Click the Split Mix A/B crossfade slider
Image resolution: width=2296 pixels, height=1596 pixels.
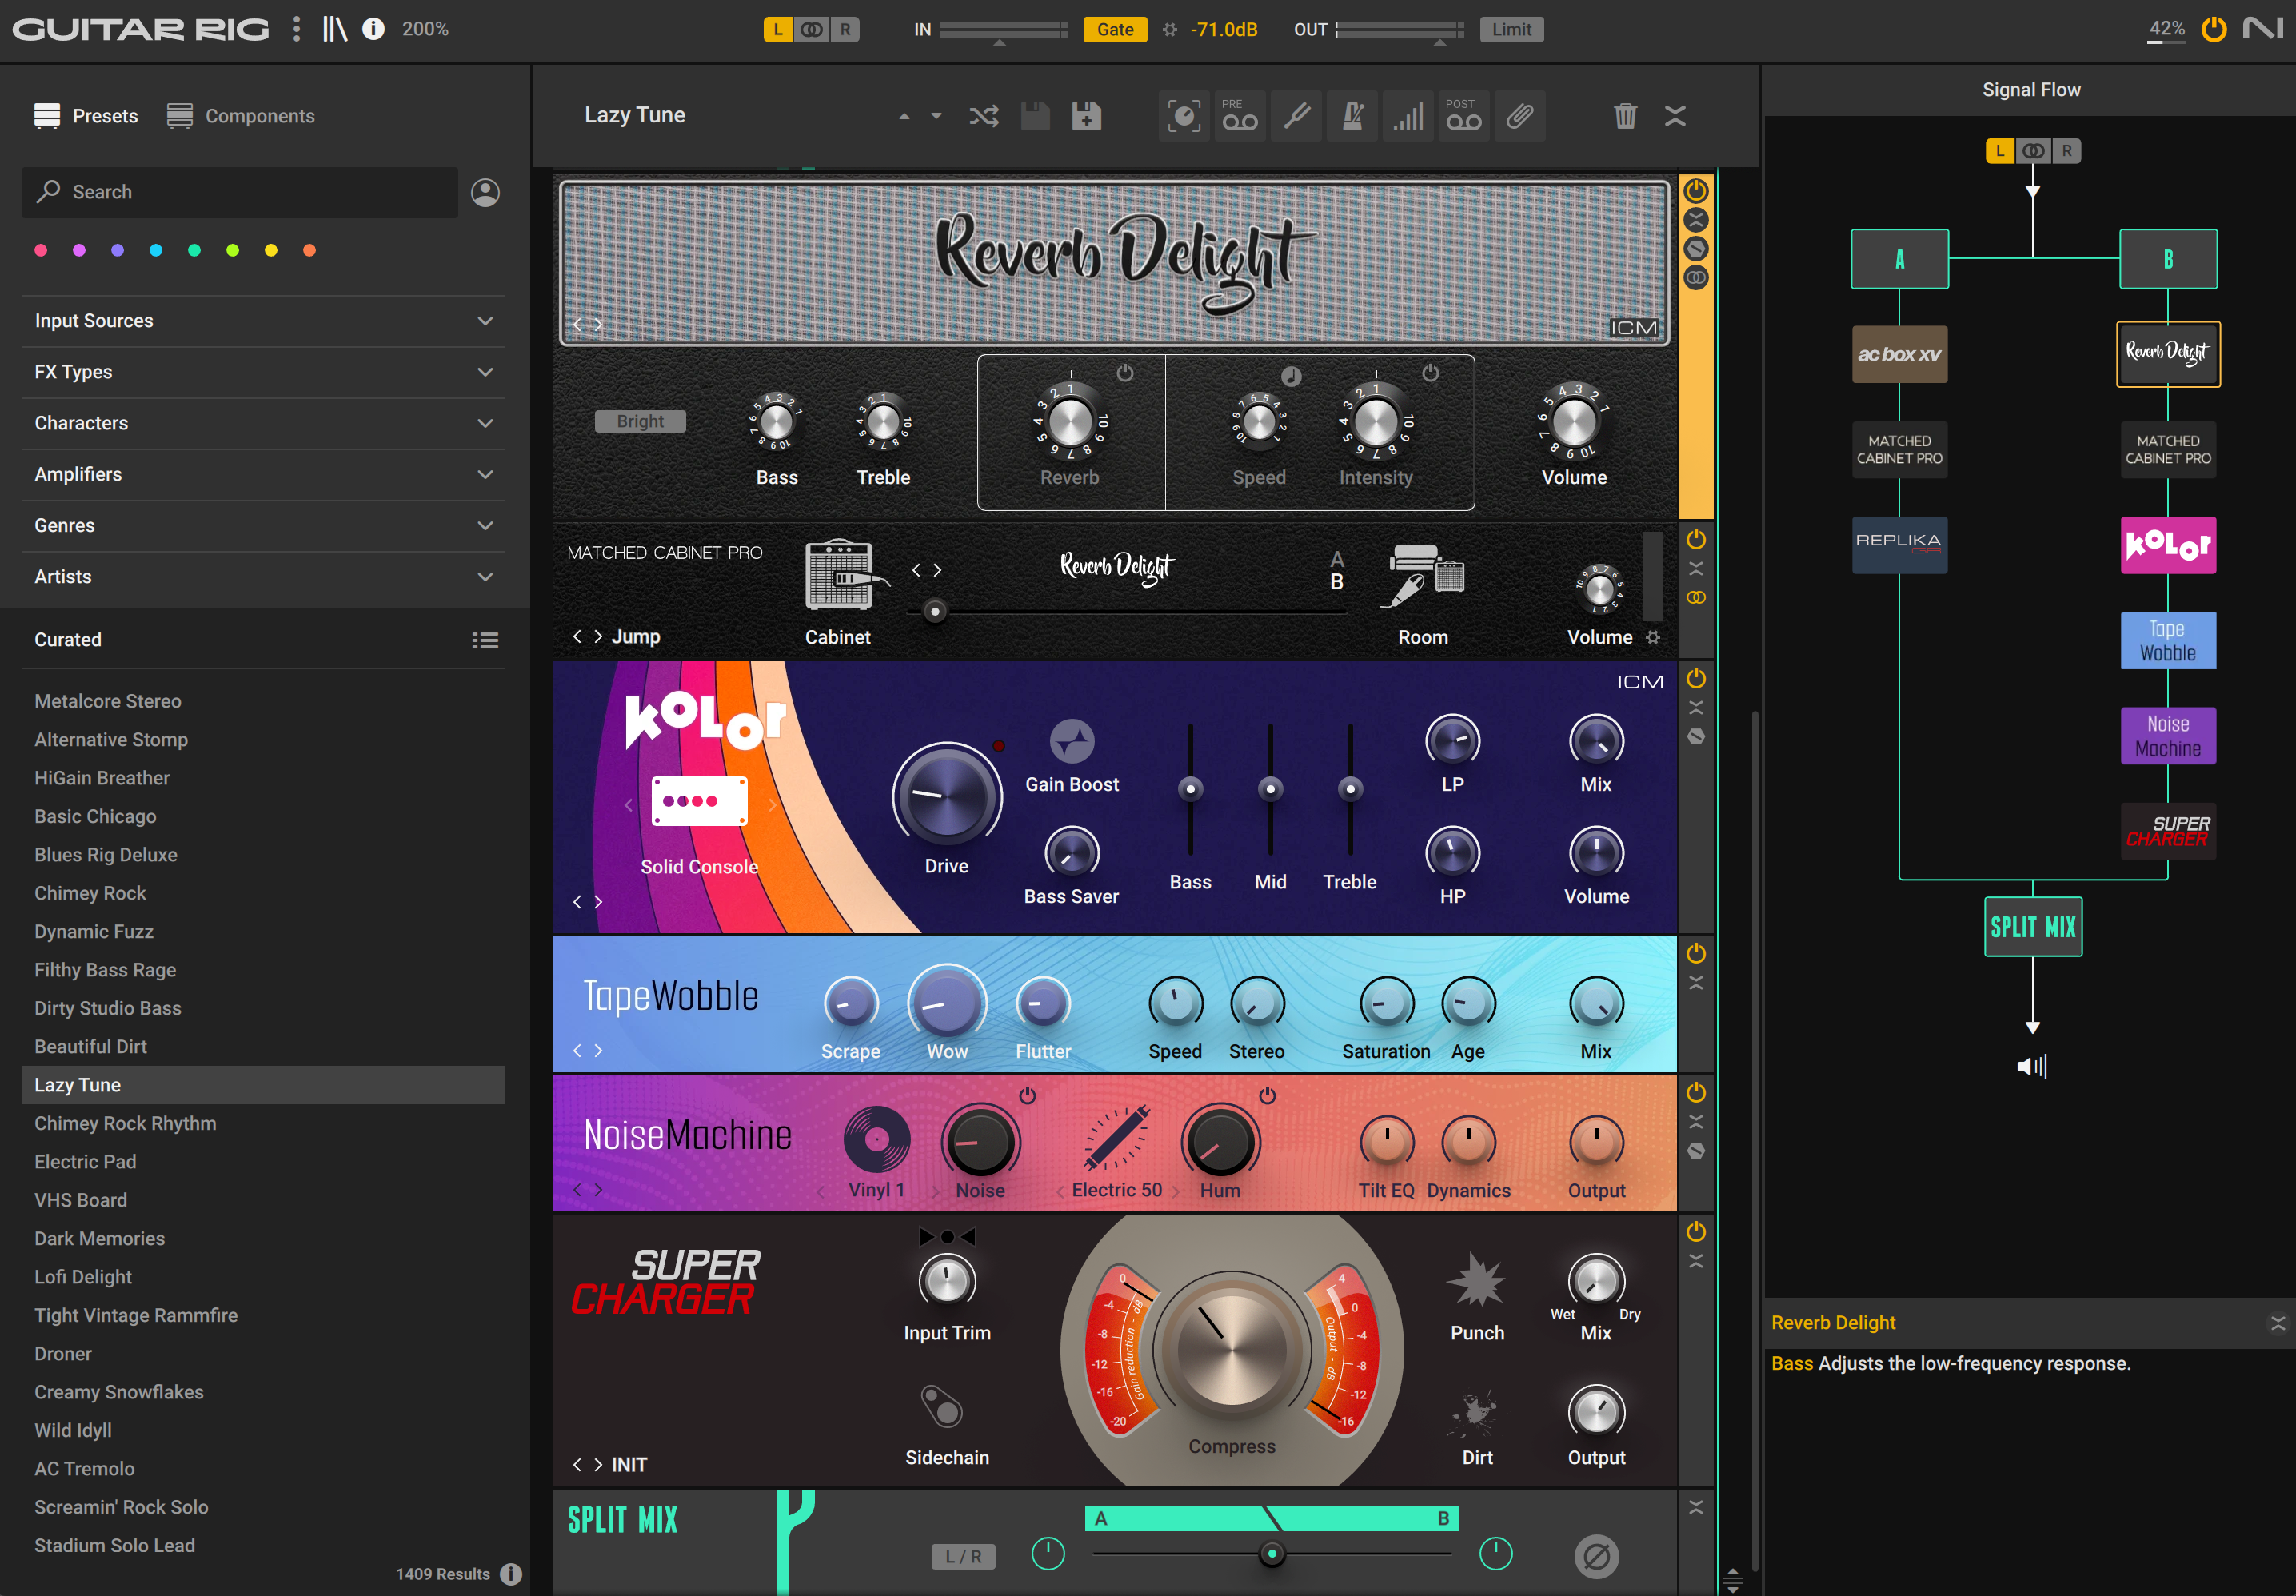click(x=1271, y=1554)
